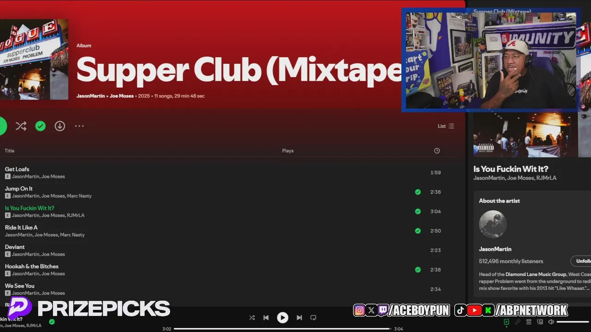Open the lyrics microphone icon
591x332 pixels.
pyautogui.click(x=518, y=322)
